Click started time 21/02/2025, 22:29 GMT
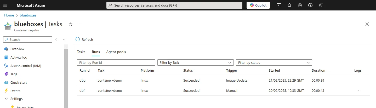Image resolution: width=376 pixels, height=108 pixels. click(x=286, y=80)
